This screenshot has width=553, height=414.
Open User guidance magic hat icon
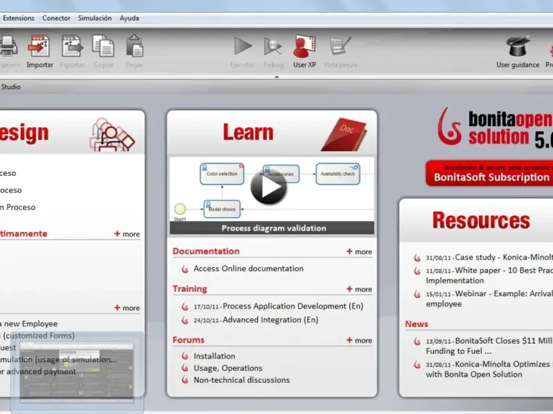point(518,46)
